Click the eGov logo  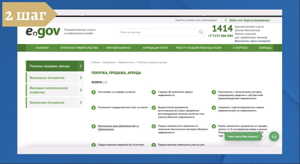[x=43, y=32]
